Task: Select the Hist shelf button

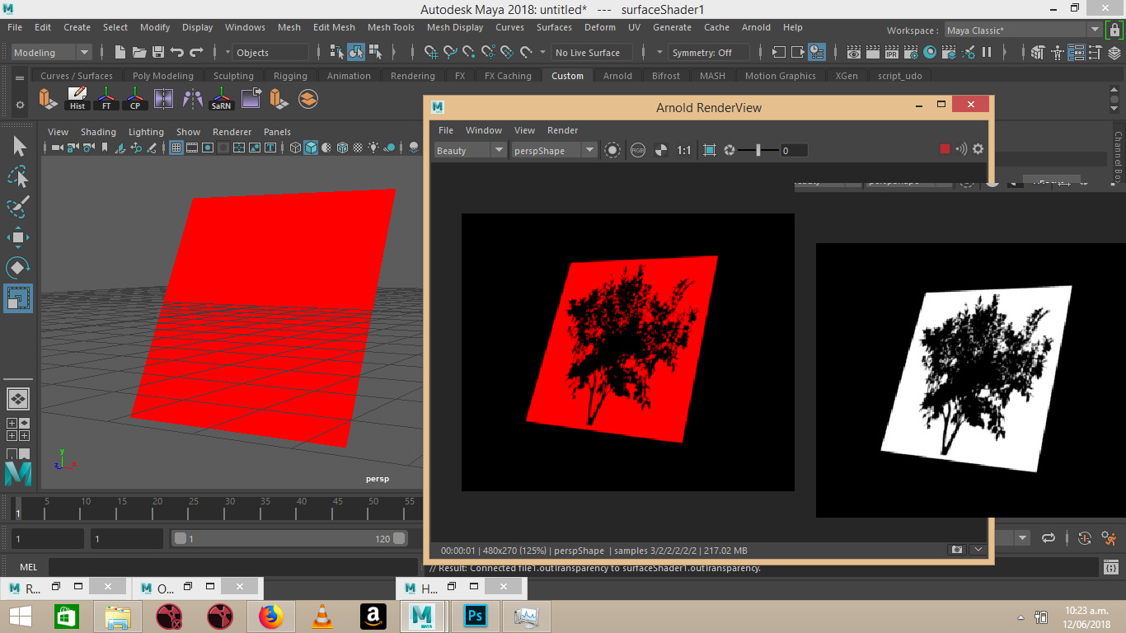Action: (x=77, y=99)
